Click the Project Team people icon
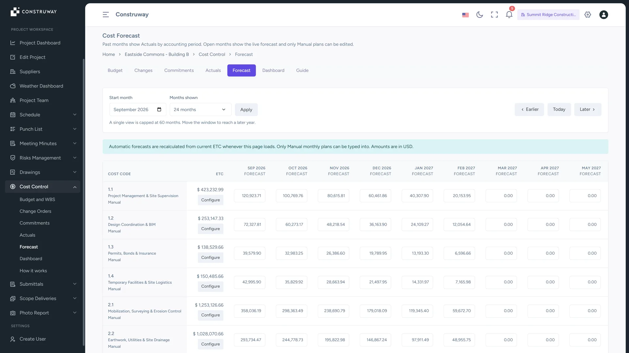The height and width of the screenshot is (353, 629). (13, 100)
